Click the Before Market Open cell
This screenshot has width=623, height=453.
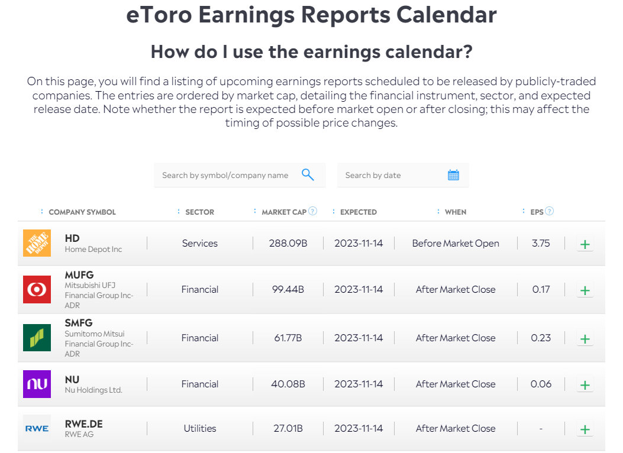tap(456, 244)
